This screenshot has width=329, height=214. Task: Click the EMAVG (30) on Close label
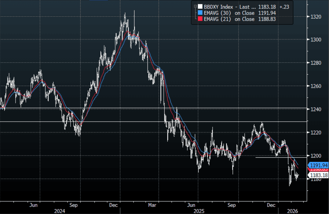[229, 13]
